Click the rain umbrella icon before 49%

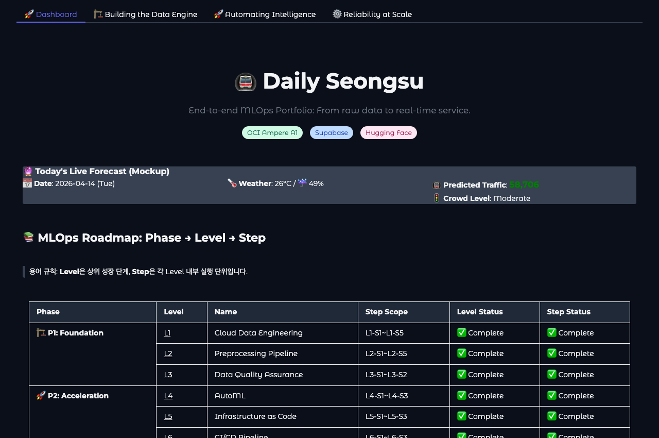(302, 183)
